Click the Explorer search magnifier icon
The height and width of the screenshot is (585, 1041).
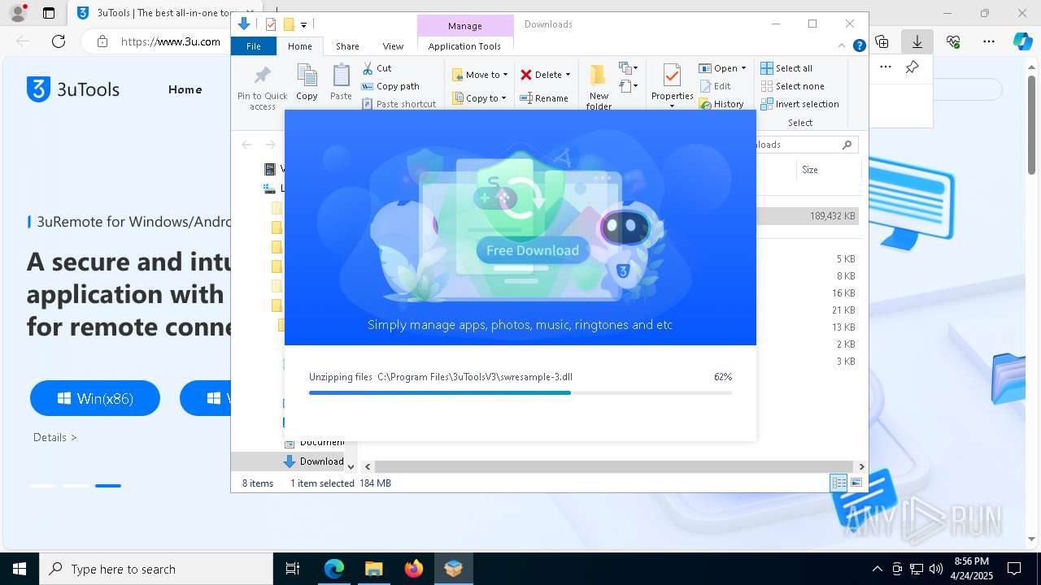[847, 145]
